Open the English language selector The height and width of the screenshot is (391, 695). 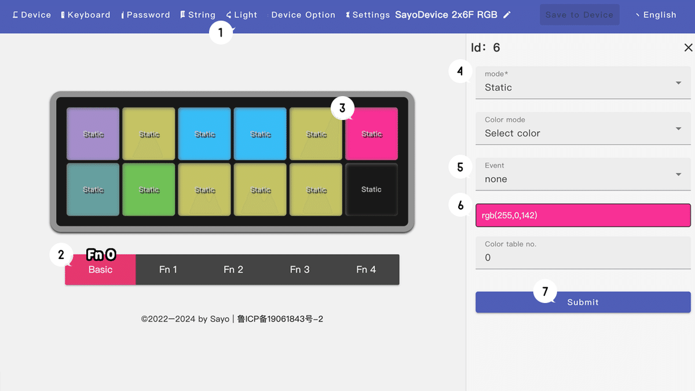click(656, 15)
